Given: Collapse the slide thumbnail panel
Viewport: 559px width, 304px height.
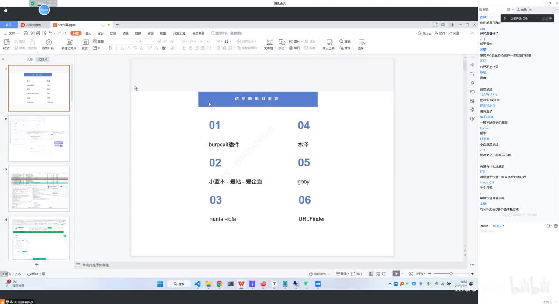Looking at the screenshot, I should pos(3,59).
